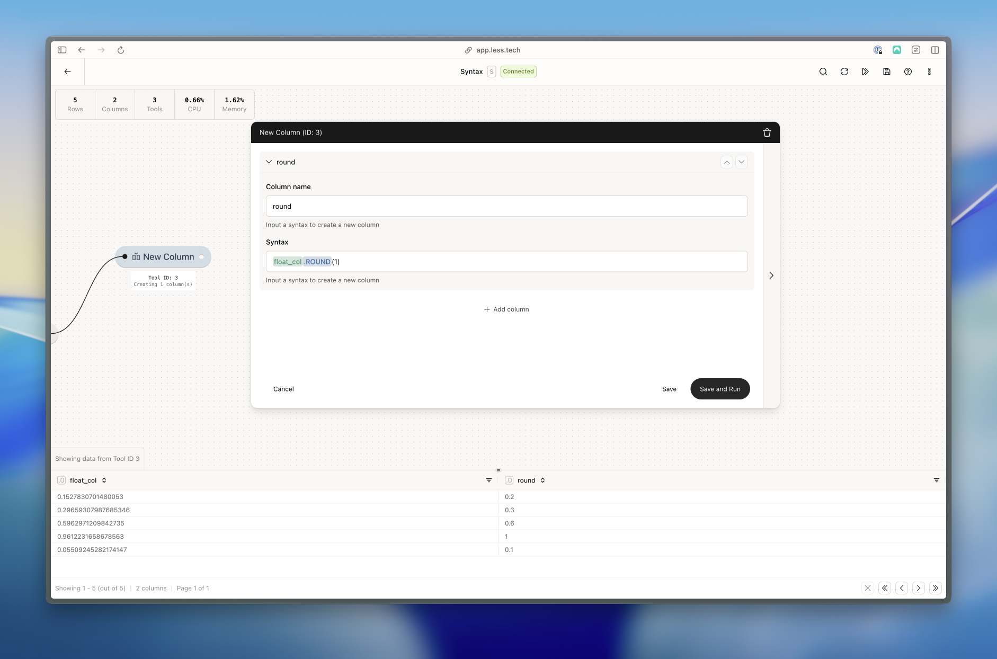Click the Rows stat card
The width and height of the screenshot is (997, 659).
[75, 104]
